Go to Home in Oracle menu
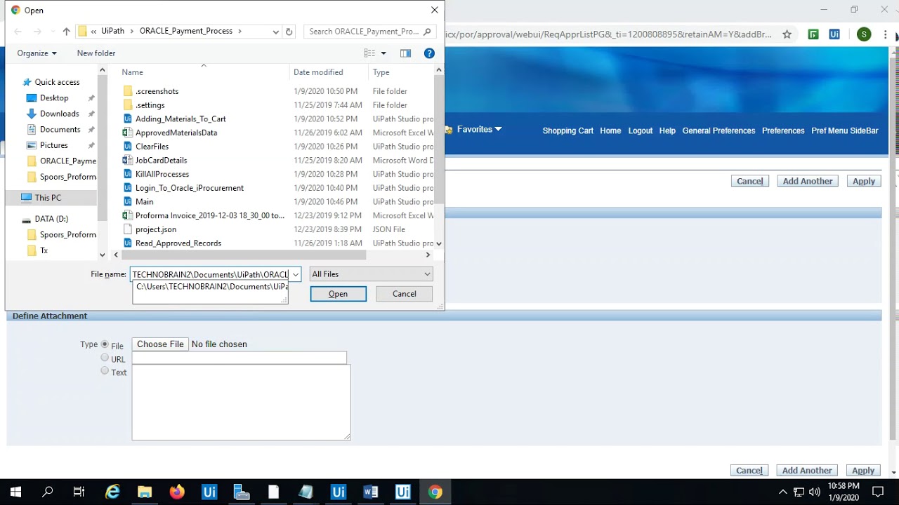Screen dimensions: 899x505 610,130
